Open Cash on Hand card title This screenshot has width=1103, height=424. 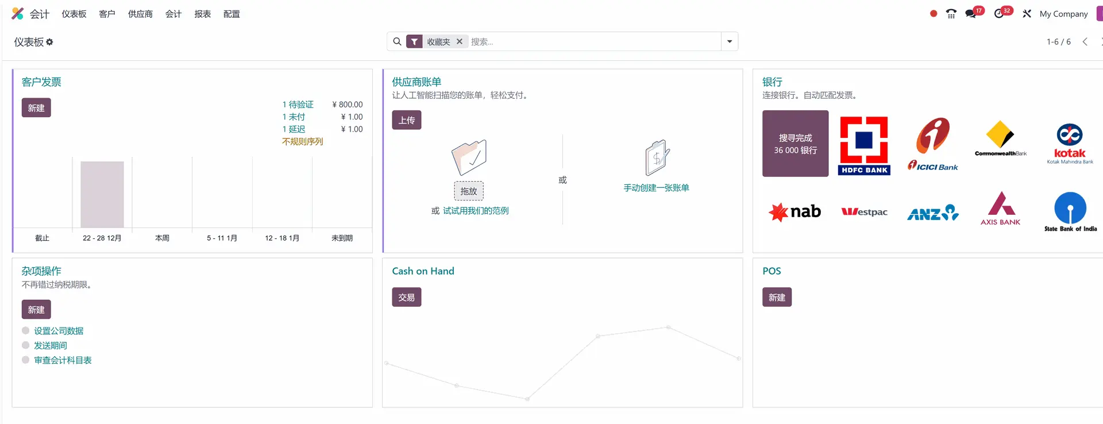point(423,271)
